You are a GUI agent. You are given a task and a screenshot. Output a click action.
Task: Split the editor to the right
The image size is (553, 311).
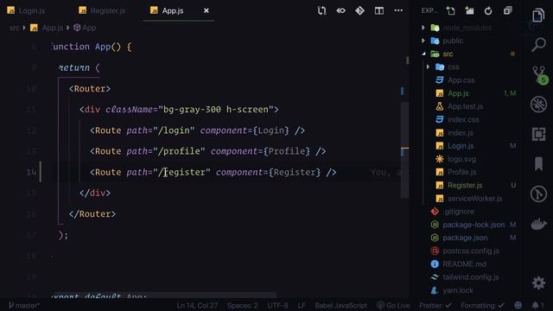[x=379, y=10]
